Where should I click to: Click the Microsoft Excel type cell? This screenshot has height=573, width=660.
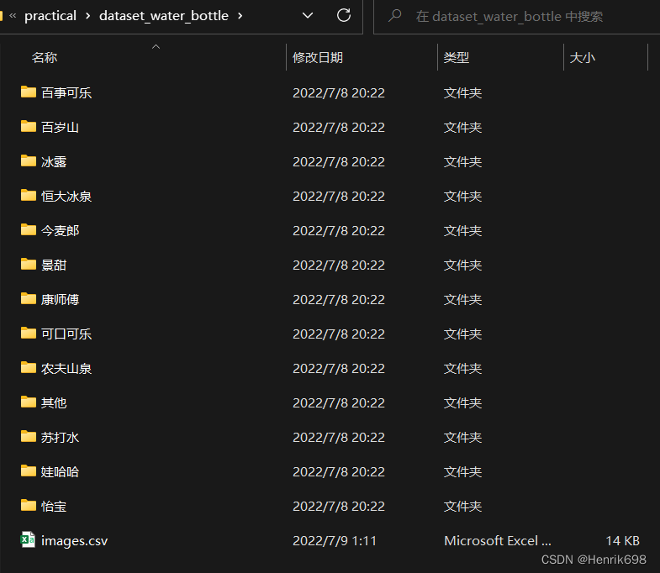pos(498,540)
